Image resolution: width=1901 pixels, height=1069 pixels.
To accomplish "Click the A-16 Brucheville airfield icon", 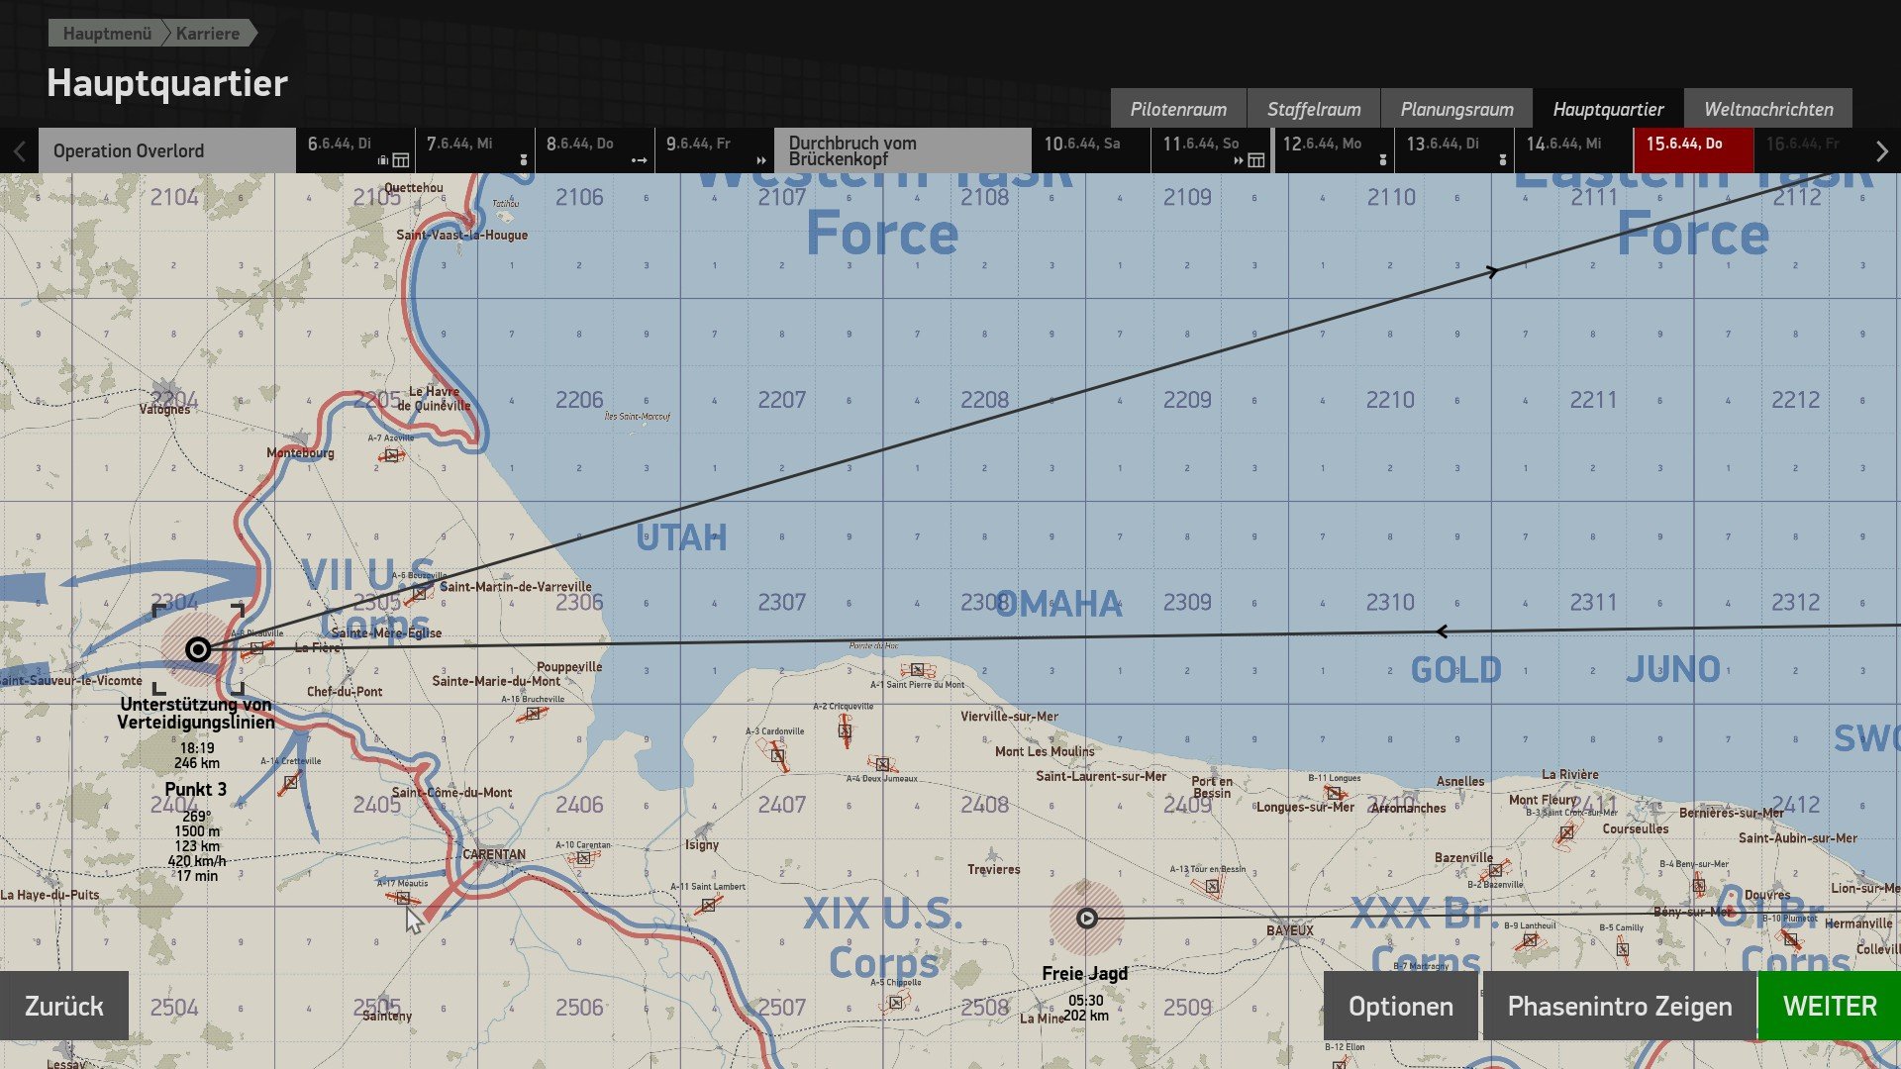I will click(533, 713).
